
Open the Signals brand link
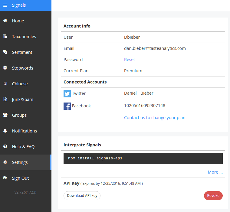19,5
